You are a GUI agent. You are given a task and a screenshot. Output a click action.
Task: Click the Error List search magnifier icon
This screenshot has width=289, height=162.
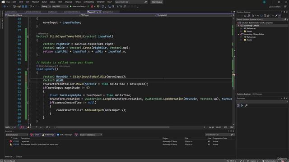point(232,135)
